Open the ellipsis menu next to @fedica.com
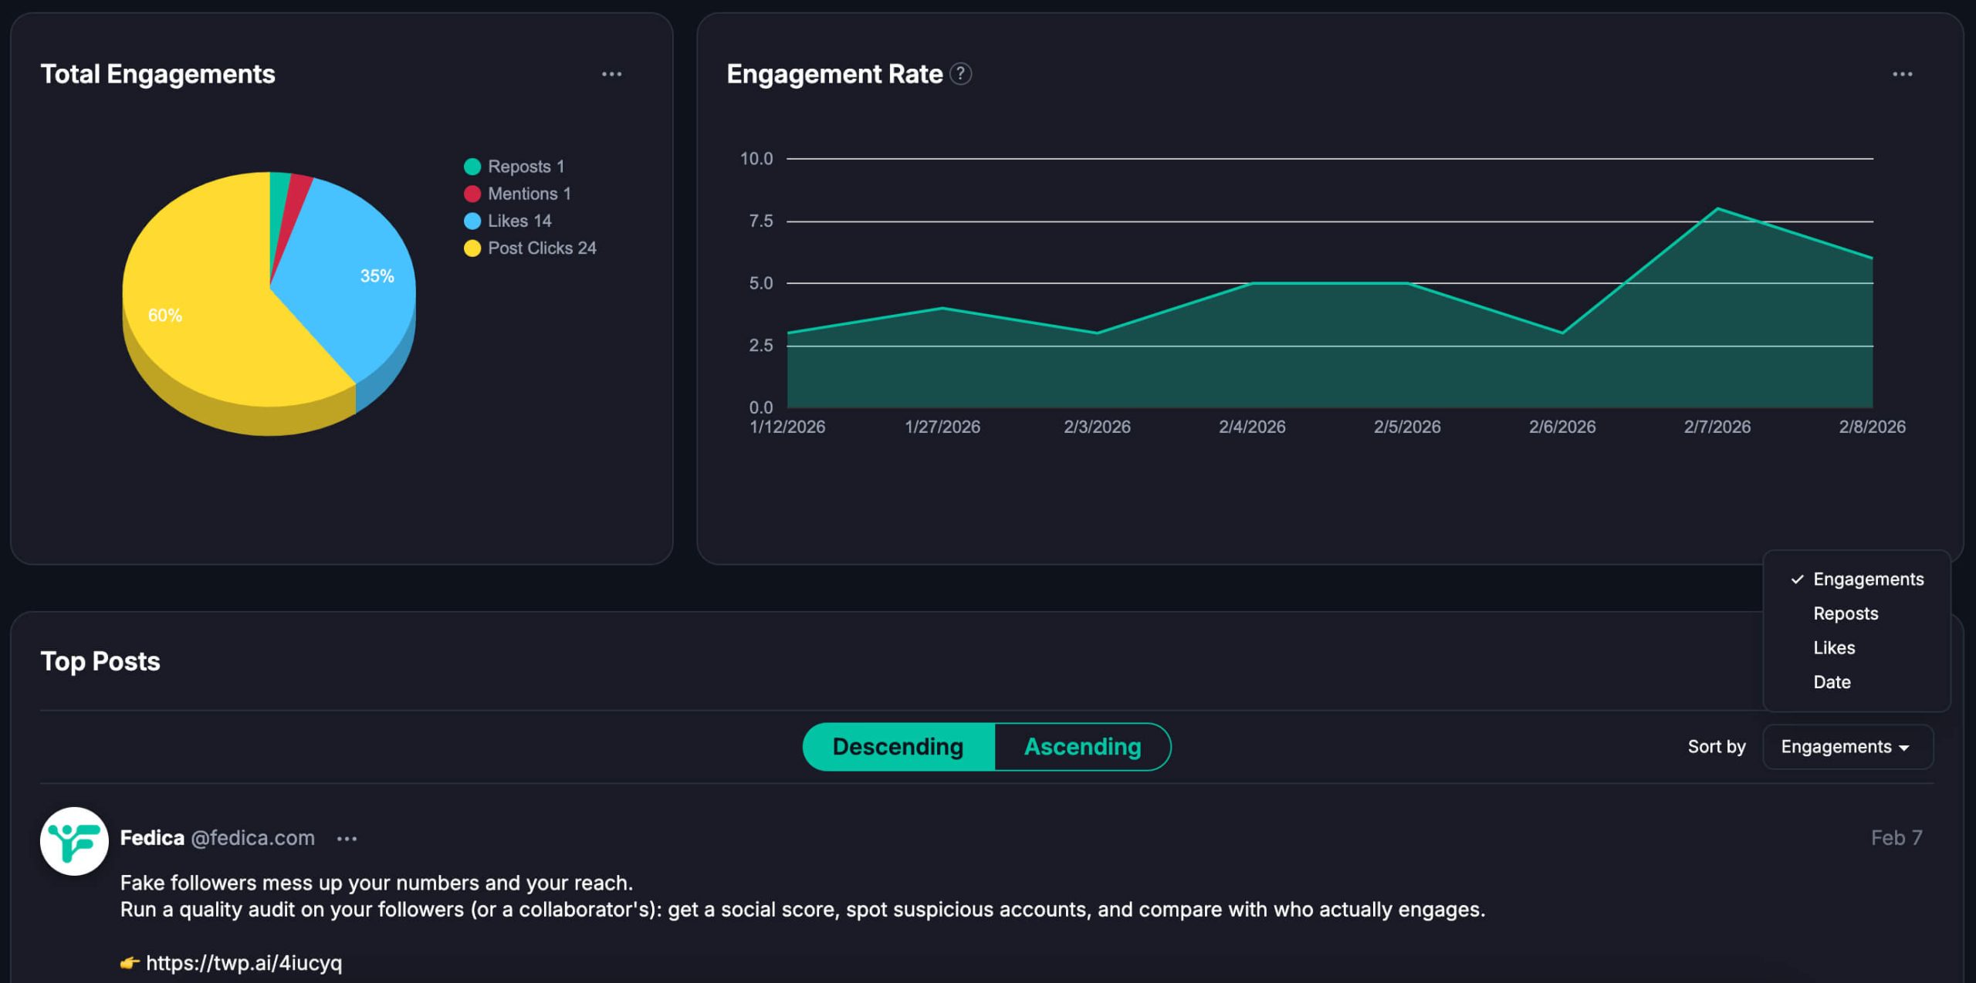The image size is (1976, 983). click(x=345, y=839)
